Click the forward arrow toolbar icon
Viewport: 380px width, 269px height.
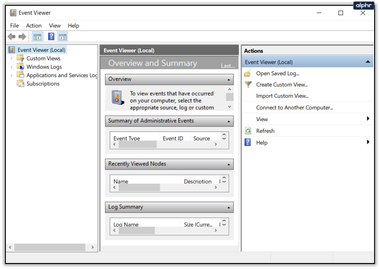point(22,37)
